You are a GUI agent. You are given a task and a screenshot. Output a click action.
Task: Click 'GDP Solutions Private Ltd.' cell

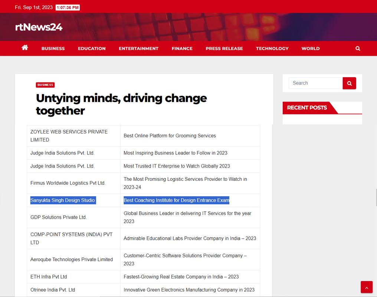(x=73, y=218)
